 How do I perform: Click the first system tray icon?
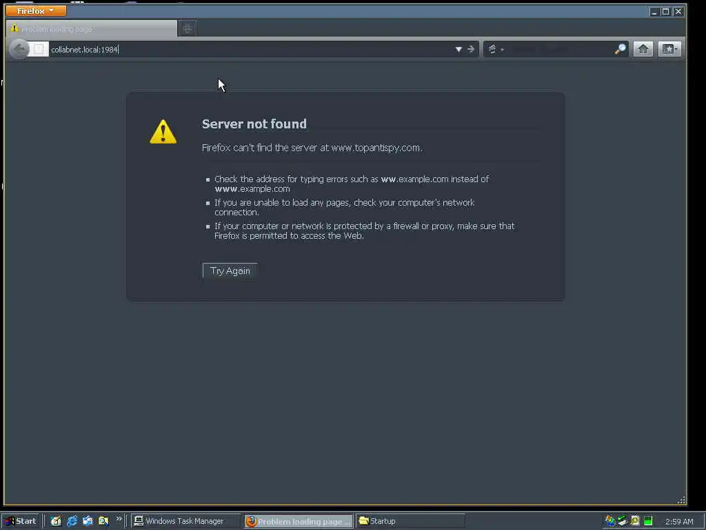click(610, 521)
